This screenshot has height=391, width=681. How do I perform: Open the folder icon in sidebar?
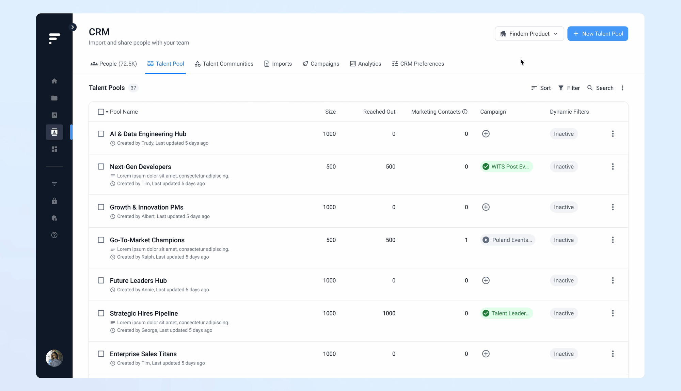point(54,98)
